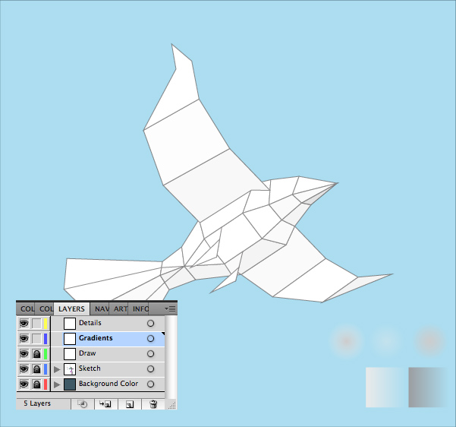Screen dimensions: 456x427
Task: Click target circle of Gradients layer
Action: (150, 338)
